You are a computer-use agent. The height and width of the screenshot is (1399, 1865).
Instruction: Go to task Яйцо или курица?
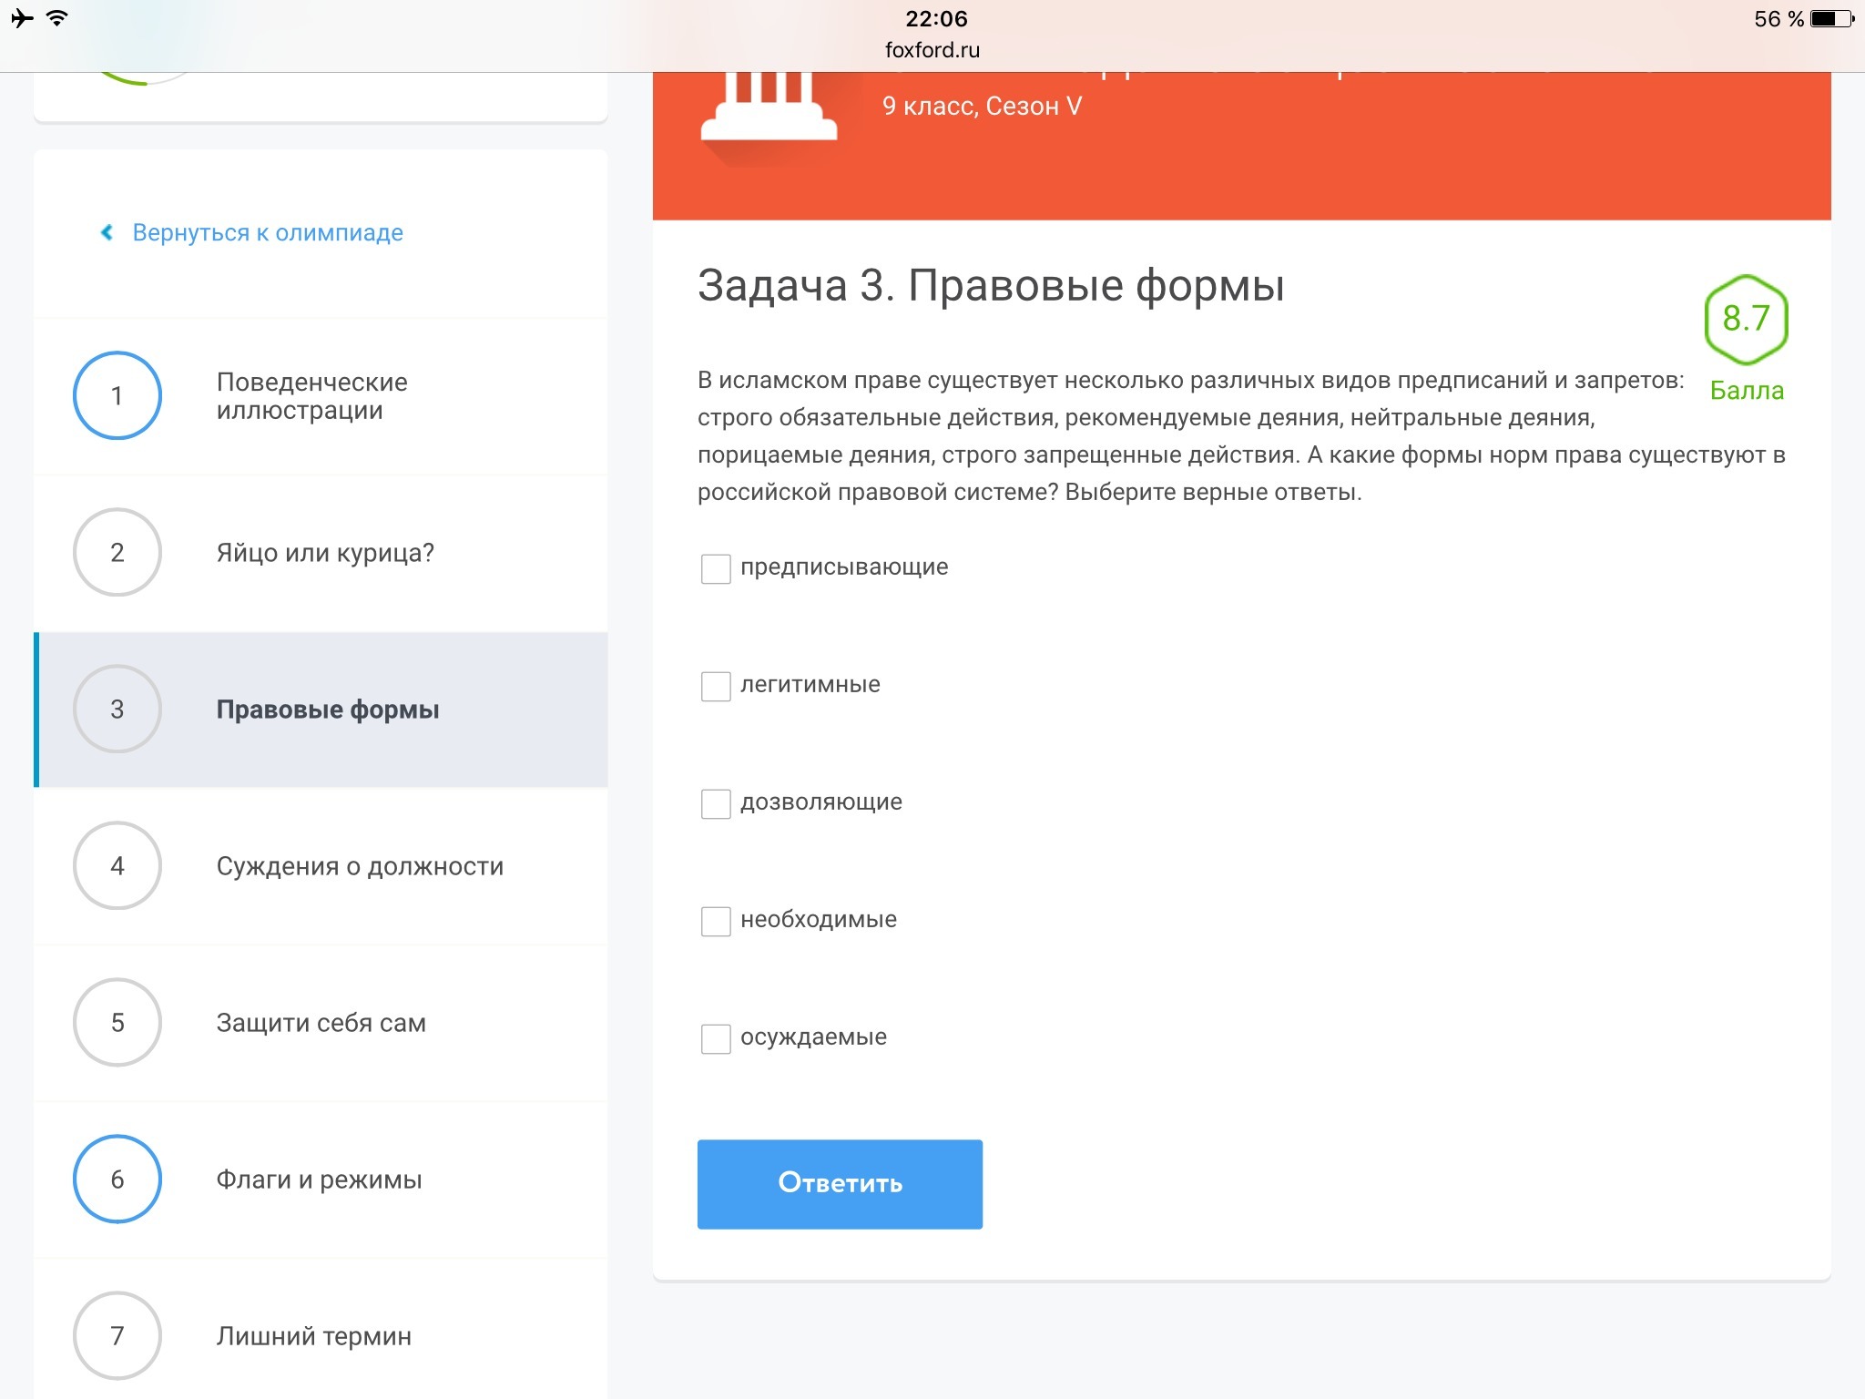point(325,552)
